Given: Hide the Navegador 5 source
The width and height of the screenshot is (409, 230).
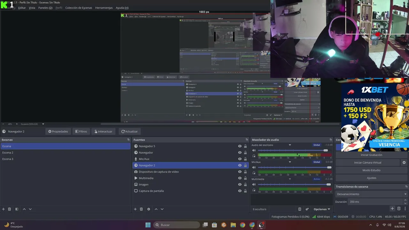Looking at the screenshot, I should click(x=240, y=146).
